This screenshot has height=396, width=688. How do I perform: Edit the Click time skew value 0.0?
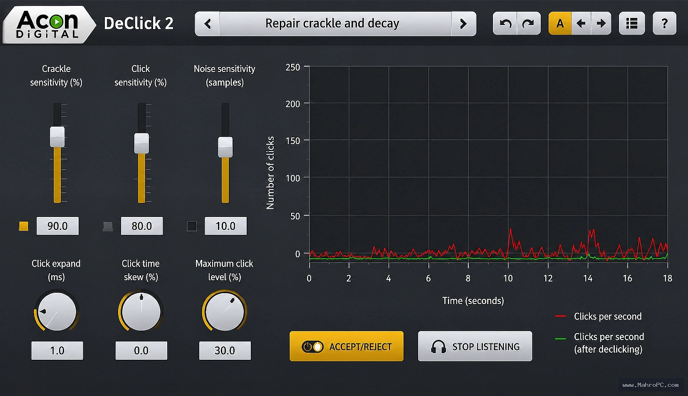point(141,351)
